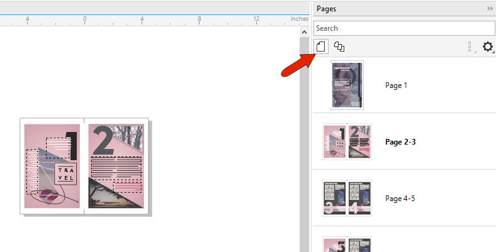Select the Page 2-3 spread thumbnail
This screenshot has width=496, height=252.
pyautogui.click(x=347, y=142)
